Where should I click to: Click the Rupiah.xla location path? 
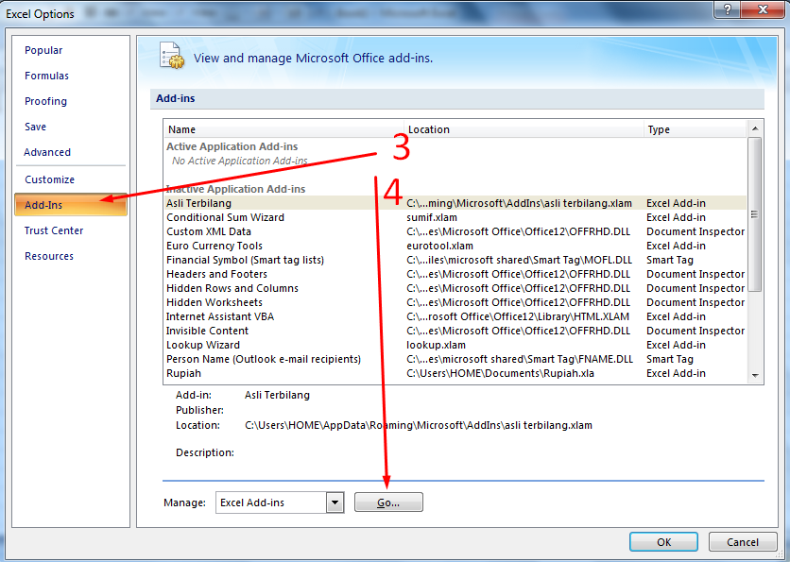point(500,373)
